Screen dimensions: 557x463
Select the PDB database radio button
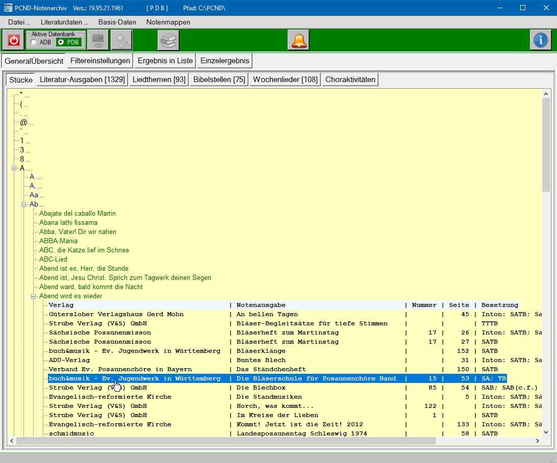pyautogui.click(x=61, y=42)
